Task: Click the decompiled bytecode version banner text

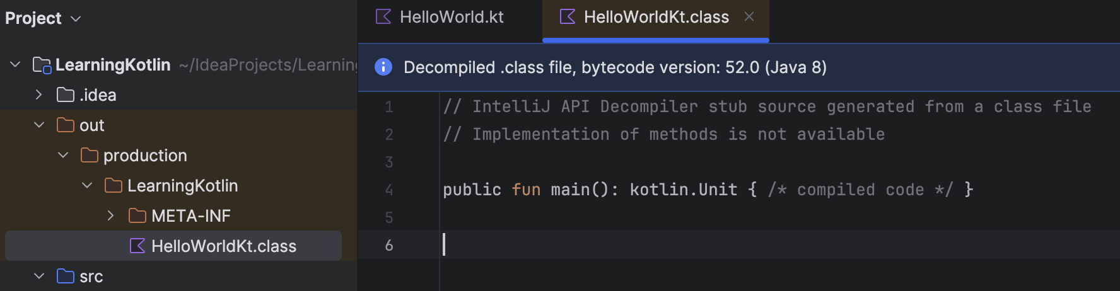Action: click(x=615, y=67)
